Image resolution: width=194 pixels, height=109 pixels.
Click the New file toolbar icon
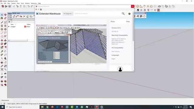[3, 6]
